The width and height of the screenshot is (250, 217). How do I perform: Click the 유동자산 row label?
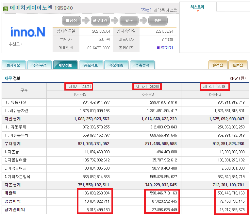click(16, 103)
